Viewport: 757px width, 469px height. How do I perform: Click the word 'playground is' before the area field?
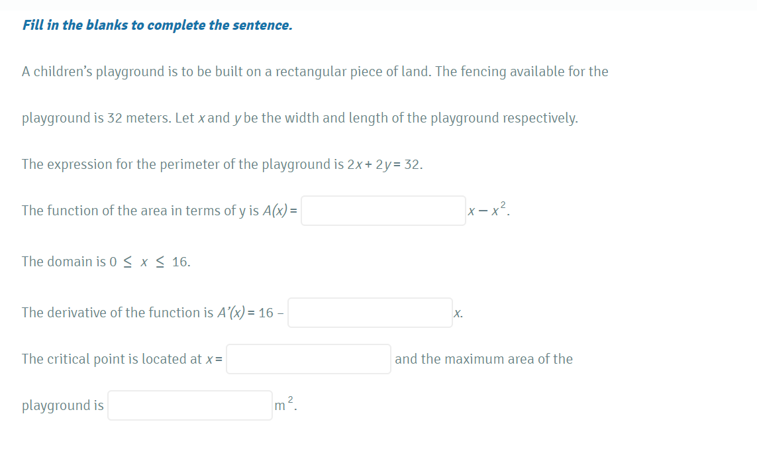tap(62, 405)
